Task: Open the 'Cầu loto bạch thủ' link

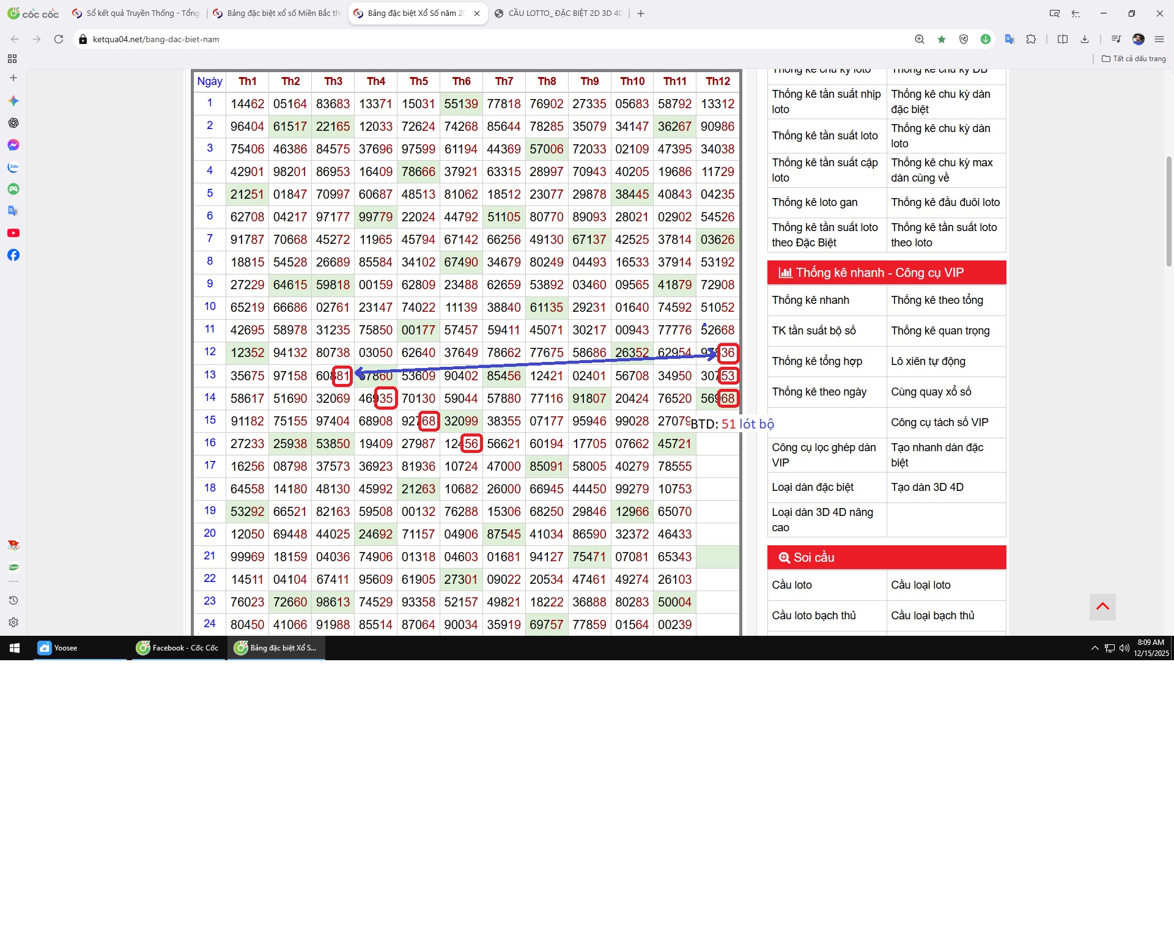Action: (814, 616)
